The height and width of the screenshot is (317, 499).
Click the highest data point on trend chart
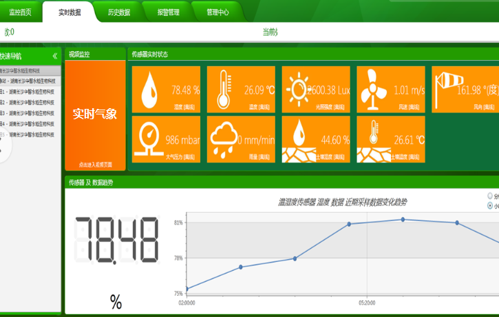pos(403,220)
